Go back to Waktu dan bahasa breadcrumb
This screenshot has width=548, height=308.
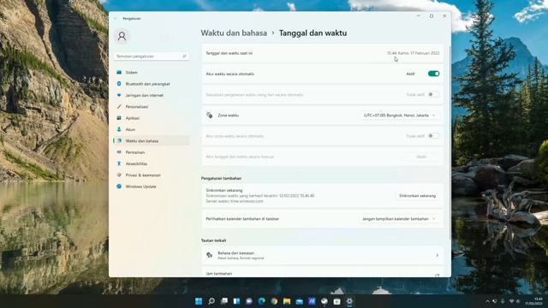(234, 33)
